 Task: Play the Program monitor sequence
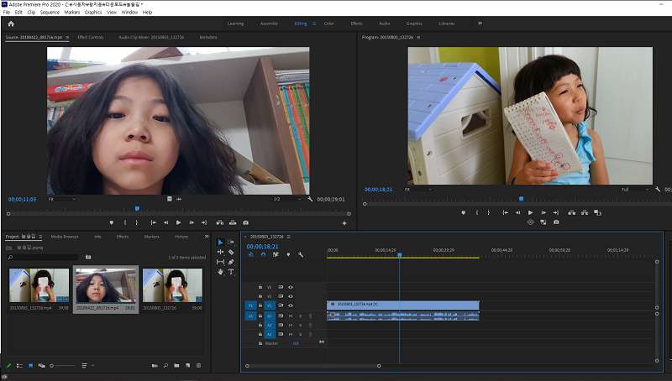pyautogui.click(x=531, y=213)
